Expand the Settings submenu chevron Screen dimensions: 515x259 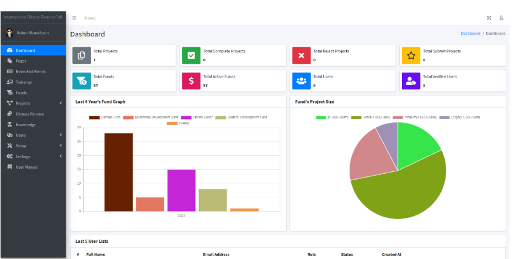click(61, 157)
